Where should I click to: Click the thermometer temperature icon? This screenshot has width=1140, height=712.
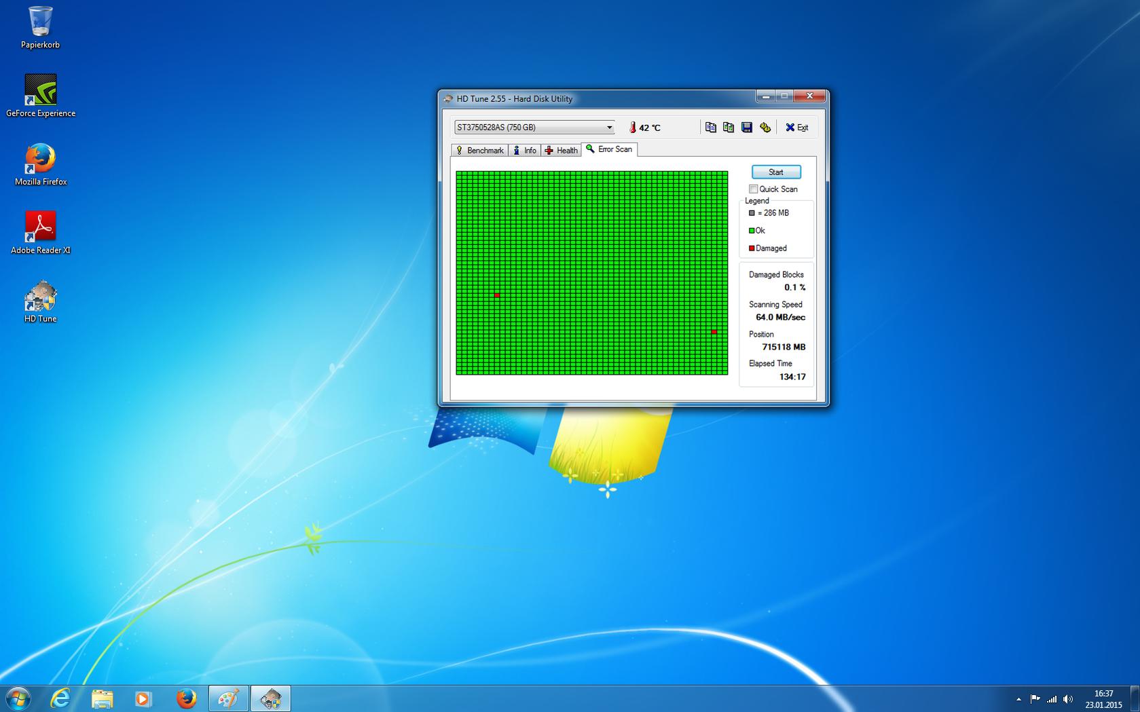click(x=633, y=128)
